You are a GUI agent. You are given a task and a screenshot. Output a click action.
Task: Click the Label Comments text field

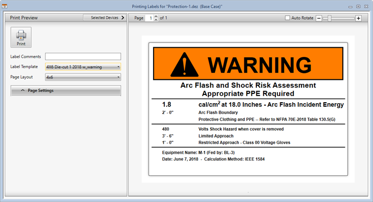tap(83, 56)
